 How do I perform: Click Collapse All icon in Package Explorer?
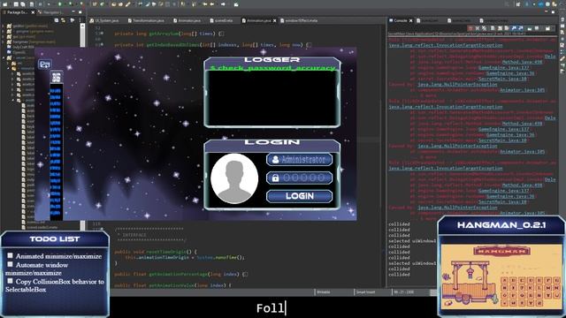[57, 20]
